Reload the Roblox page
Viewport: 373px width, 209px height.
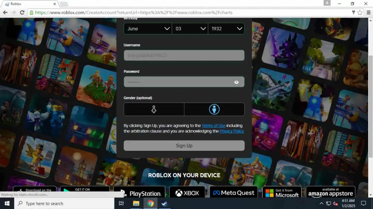pos(22,12)
